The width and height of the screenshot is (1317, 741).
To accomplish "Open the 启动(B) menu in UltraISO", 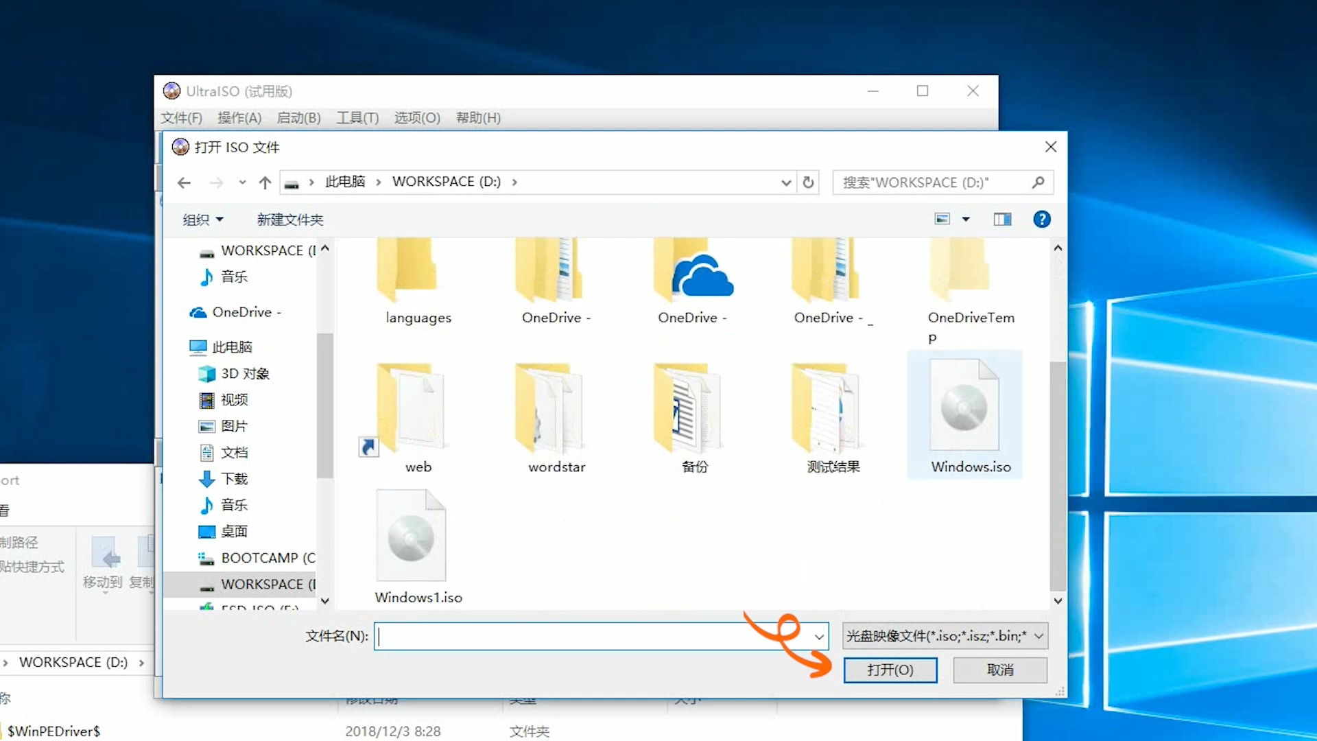I will (298, 118).
